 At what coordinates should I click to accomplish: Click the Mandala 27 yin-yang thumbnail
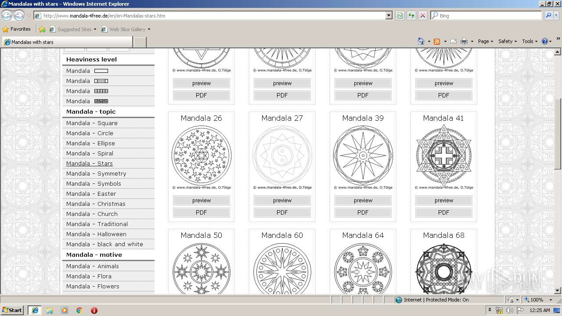282,155
